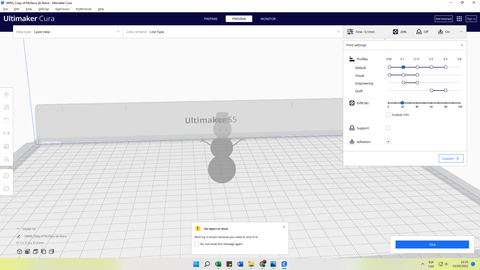Click the Sign in button
The height and width of the screenshot is (270, 480).
coord(471,19)
